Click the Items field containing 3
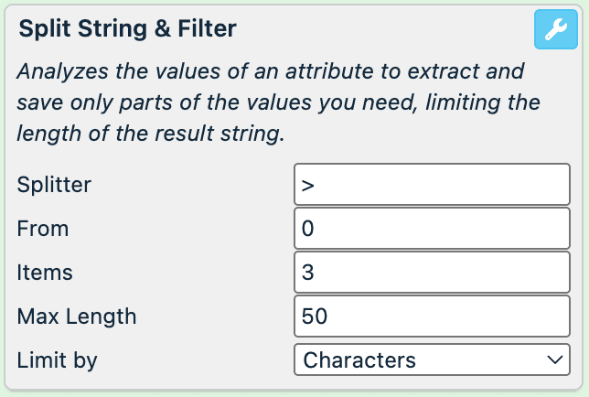 432,272
